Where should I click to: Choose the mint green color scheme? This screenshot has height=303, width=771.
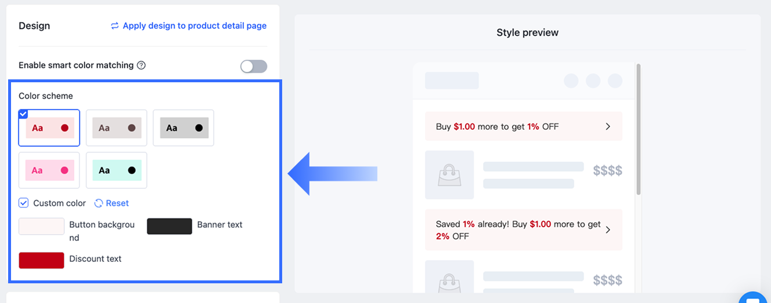pyautogui.click(x=116, y=170)
